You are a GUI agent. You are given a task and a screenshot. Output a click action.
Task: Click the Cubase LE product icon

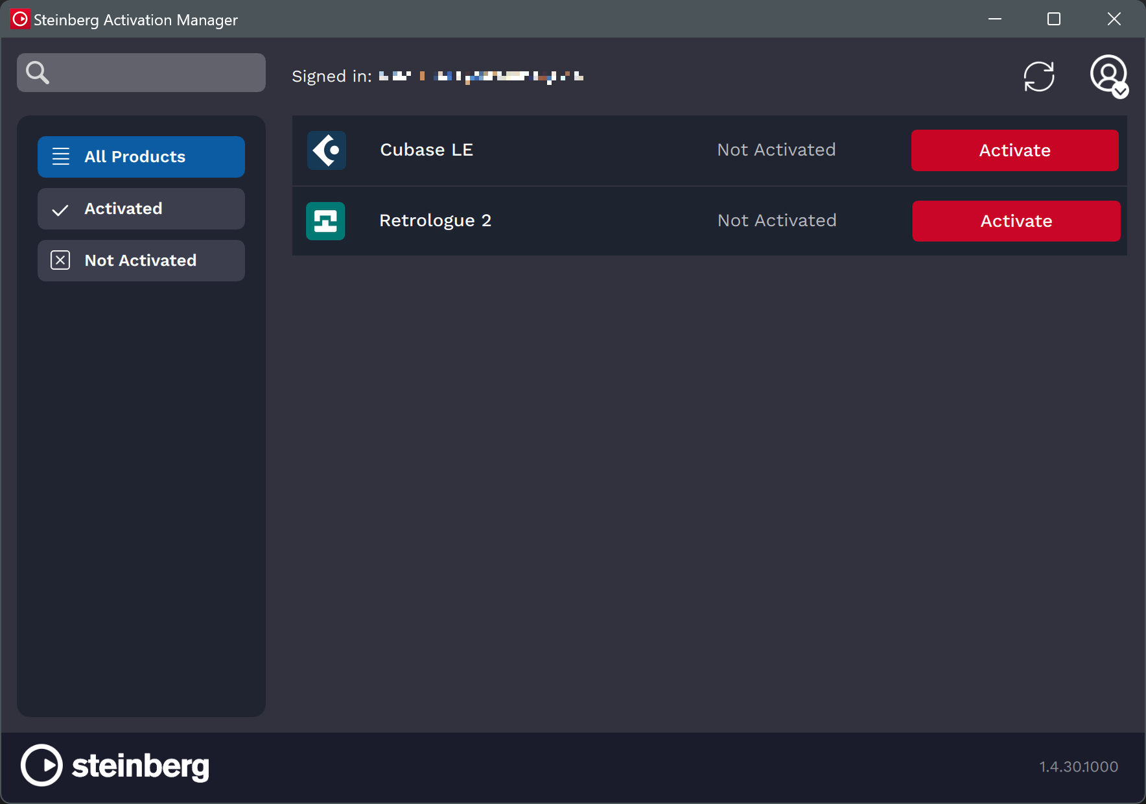[x=327, y=150]
